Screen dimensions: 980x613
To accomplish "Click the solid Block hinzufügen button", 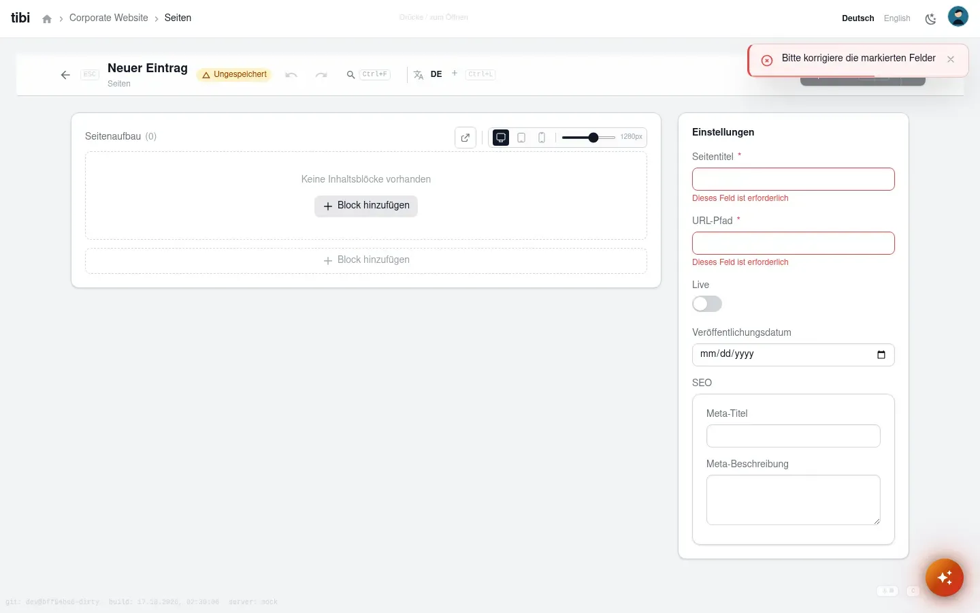I will (366, 206).
